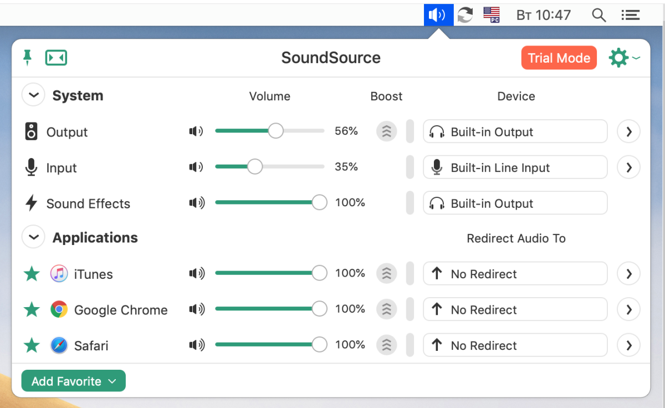Open the US input source flag menu
Image resolution: width=665 pixels, height=408 pixels.
coord(492,15)
